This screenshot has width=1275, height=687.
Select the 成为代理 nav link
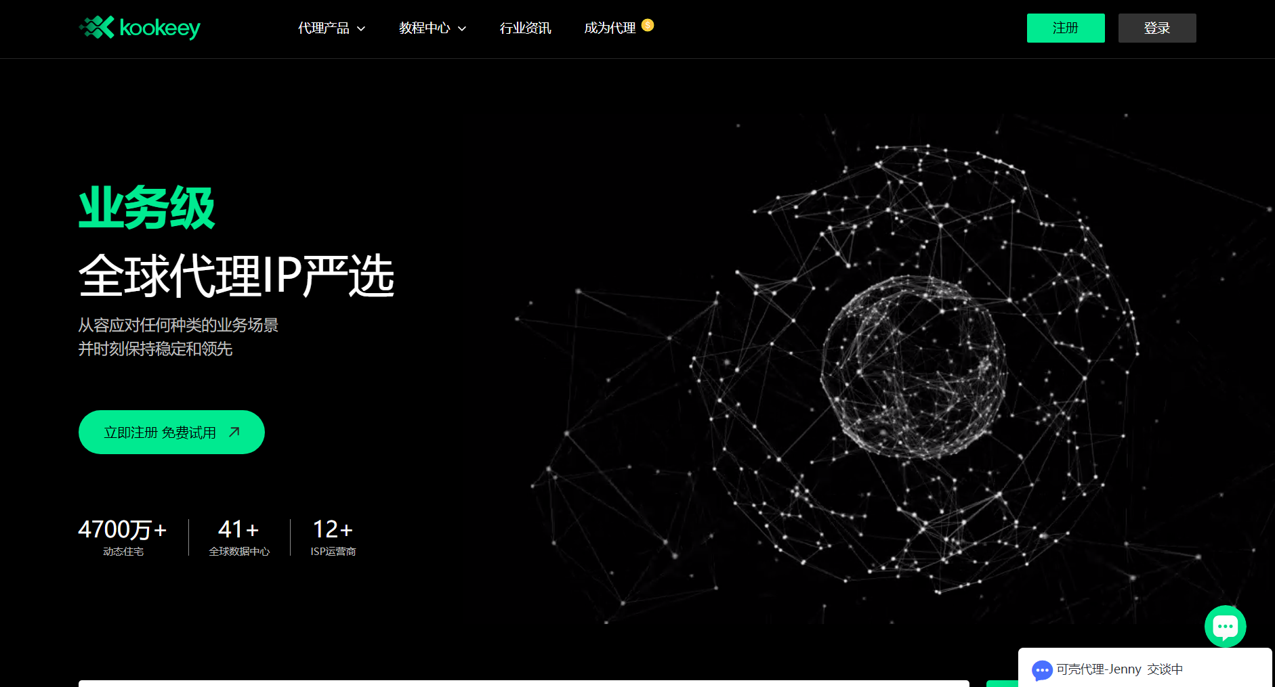(610, 28)
